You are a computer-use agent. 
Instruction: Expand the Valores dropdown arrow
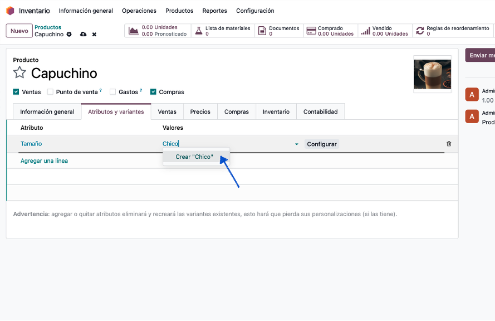coord(296,144)
